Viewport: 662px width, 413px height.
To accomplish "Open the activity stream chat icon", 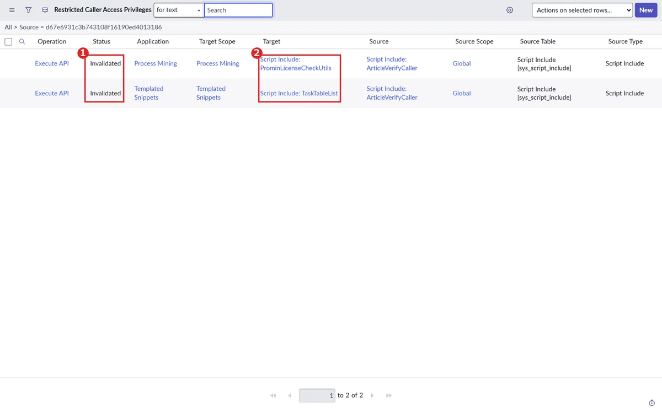I will click(x=45, y=10).
